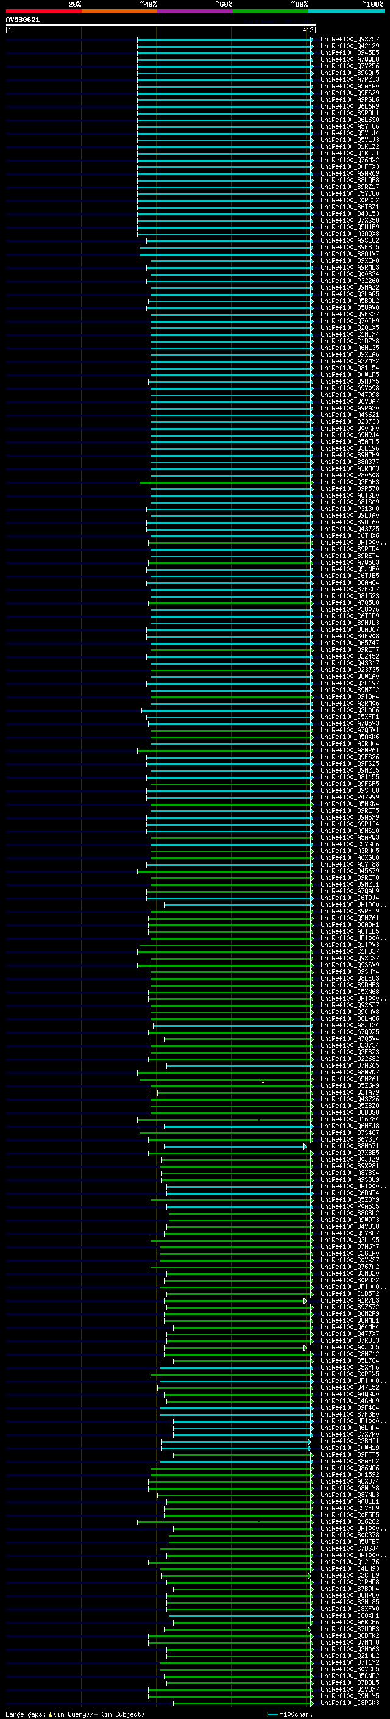The image size is (390, 1719).
Task: Select hit label UniRef100_Q43726
Action: (x=349, y=1099)
